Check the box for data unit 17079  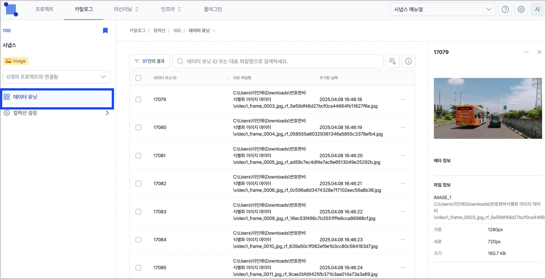[138, 99]
